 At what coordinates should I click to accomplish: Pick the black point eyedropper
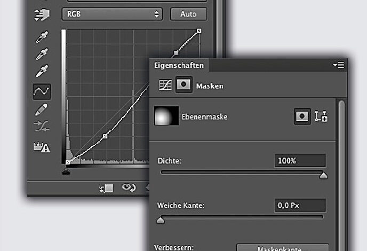[42, 37]
